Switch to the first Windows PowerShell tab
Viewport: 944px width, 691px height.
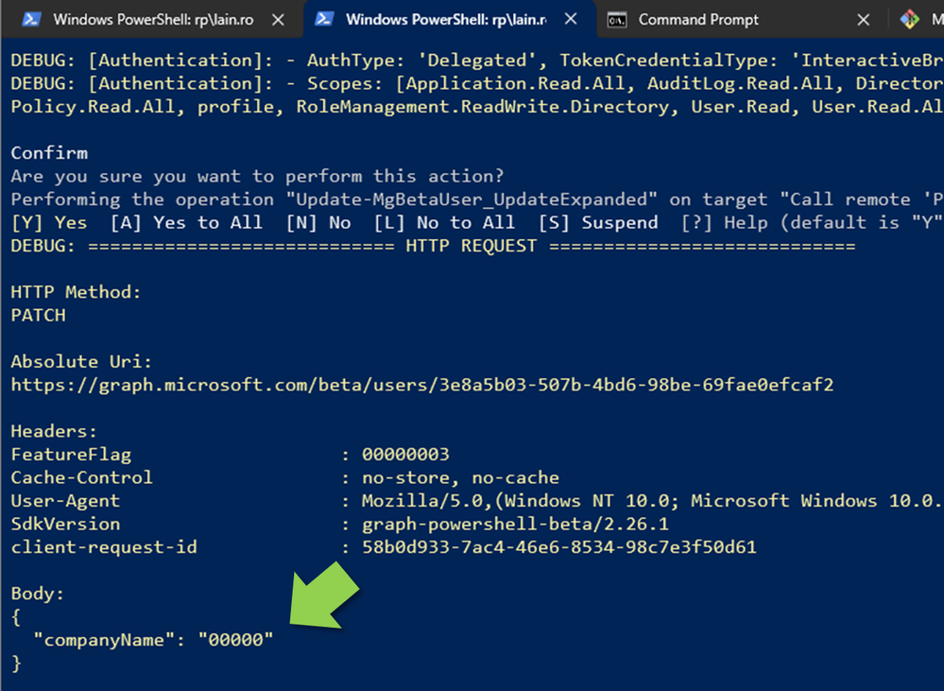click(153, 20)
